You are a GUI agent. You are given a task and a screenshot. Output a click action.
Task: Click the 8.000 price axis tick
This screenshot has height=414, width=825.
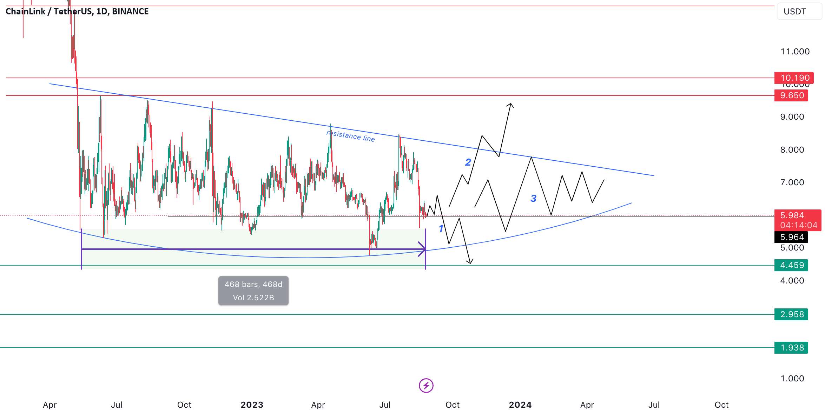click(x=792, y=150)
